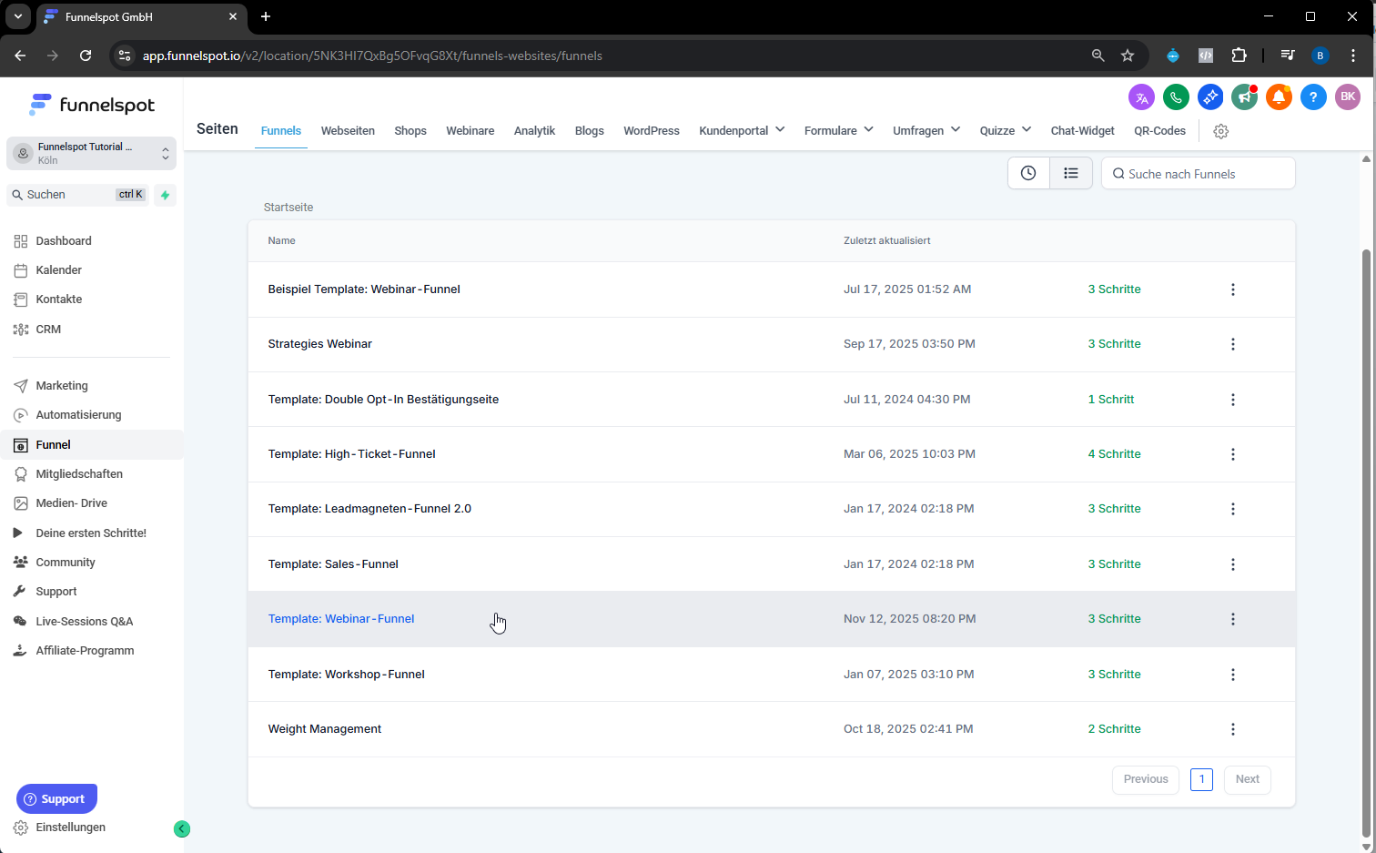Open three-dot menu for Template: Leadmagneten-Funnel 2.0
Image resolution: width=1376 pixels, height=853 pixels.
[x=1233, y=509]
